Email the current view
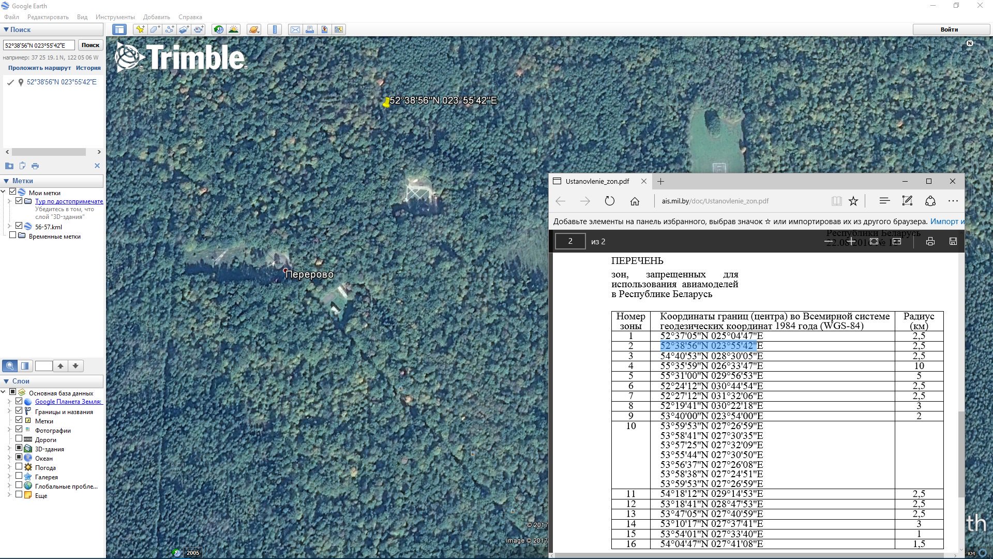Screen dimensions: 993x559 pos(295,30)
